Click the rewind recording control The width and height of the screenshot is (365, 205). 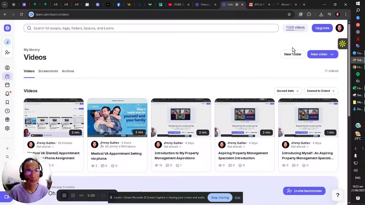81,196
